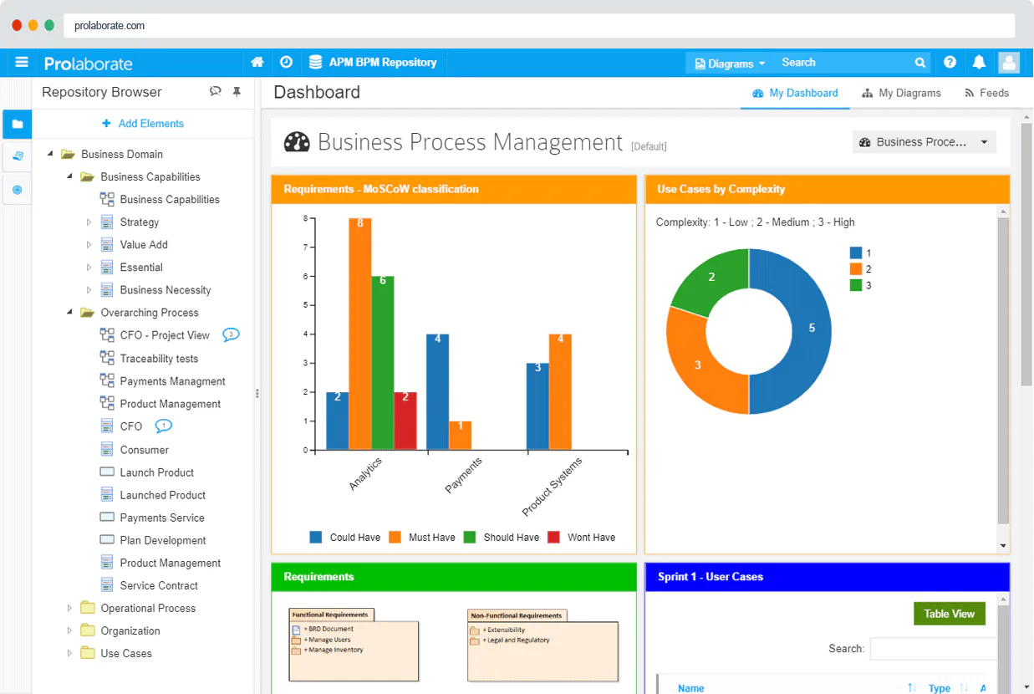Open the help question mark icon
The height and width of the screenshot is (694, 1034).
pyautogui.click(x=950, y=62)
